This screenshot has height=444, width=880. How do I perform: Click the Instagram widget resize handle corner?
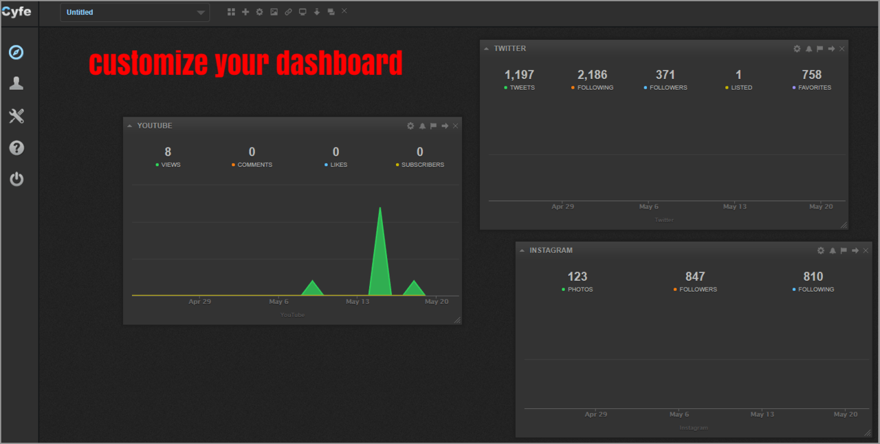[868, 432]
